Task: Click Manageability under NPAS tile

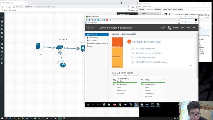Action: pos(150,84)
